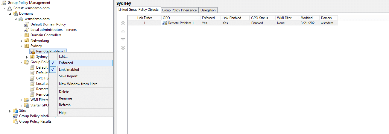Collapse the Group Policy Objects node
Viewport: 389px width, 134px height.
[21, 62]
